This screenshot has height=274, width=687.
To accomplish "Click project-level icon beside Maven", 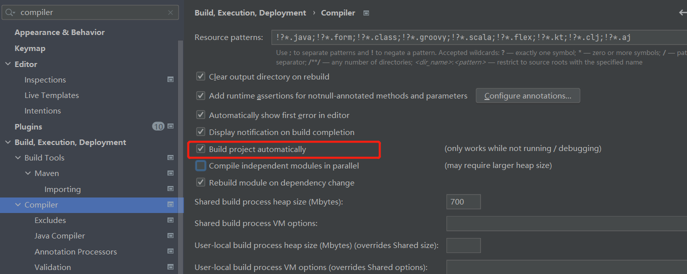I will tap(170, 173).
